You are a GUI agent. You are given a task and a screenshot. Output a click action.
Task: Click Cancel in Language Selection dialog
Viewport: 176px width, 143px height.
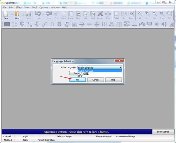[x=95, y=80]
